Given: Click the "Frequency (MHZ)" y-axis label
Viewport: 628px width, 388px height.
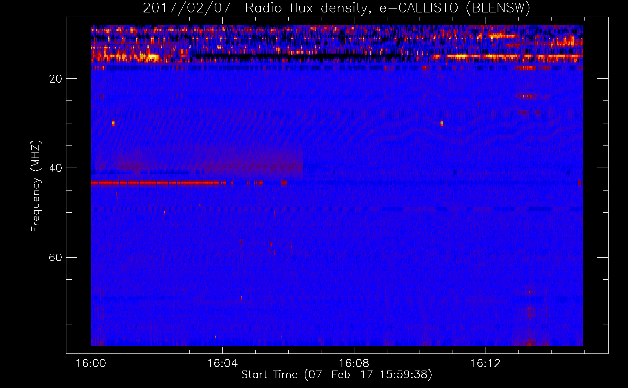Looking at the screenshot, I should click(36, 186).
